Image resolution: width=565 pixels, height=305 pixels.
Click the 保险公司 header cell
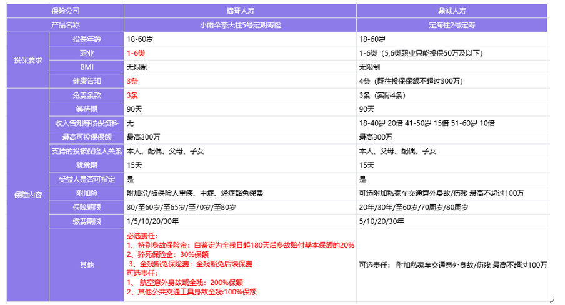pos(65,11)
